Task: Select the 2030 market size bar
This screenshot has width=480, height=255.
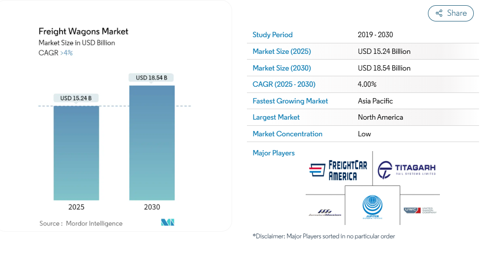Action: point(152,143)
